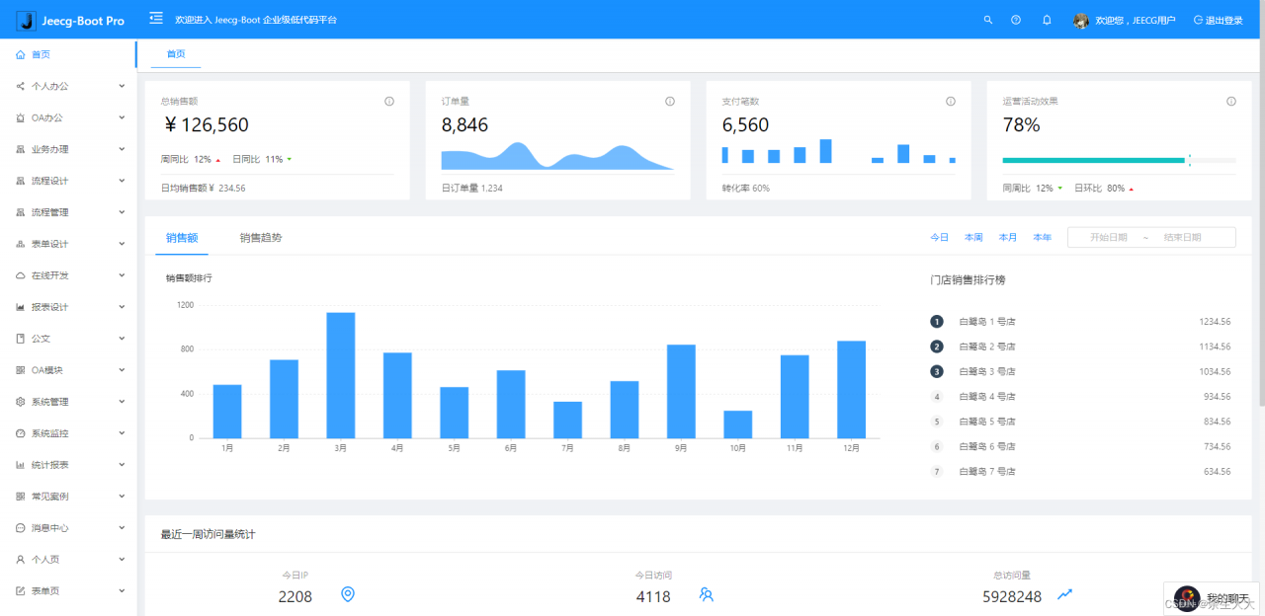Click the 最近一周访问量统计 heading
Image resolution: width=1265 pixels, height=616 pixels.
pyautogui.click(x=209, y=534)
